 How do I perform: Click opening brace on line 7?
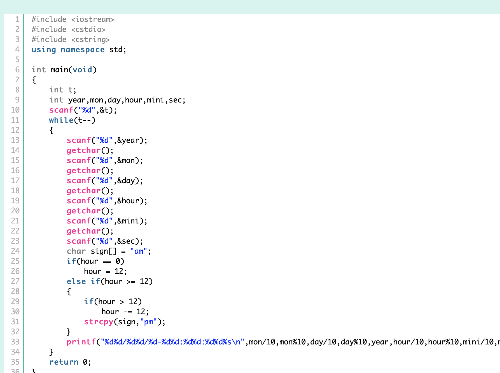(x=34, y=80)
